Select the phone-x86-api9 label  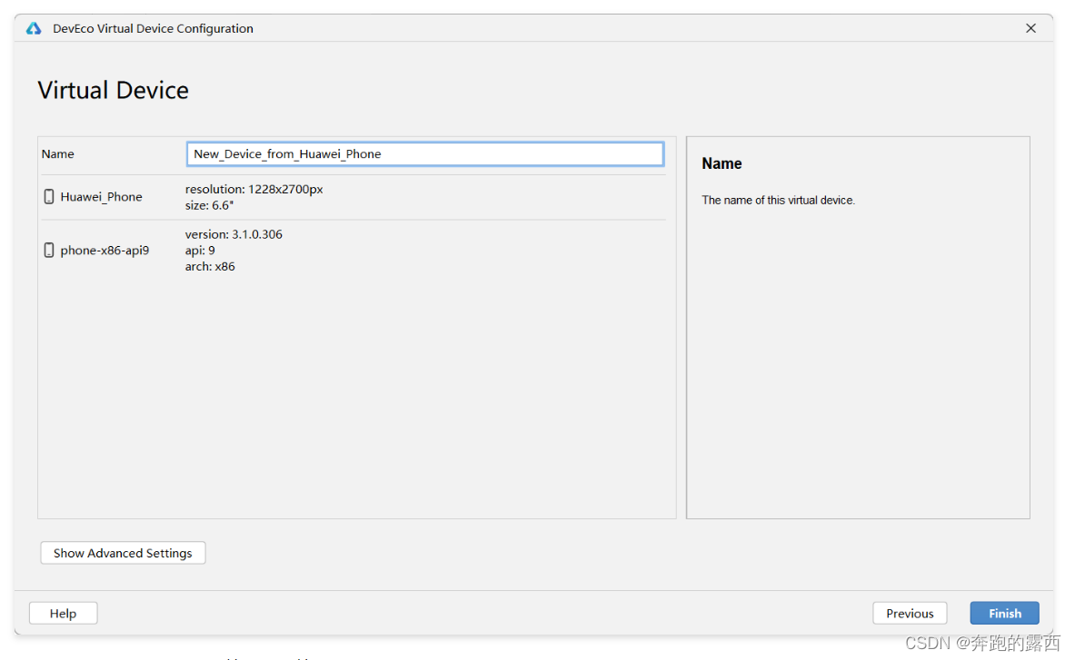(x=105, y=250)
